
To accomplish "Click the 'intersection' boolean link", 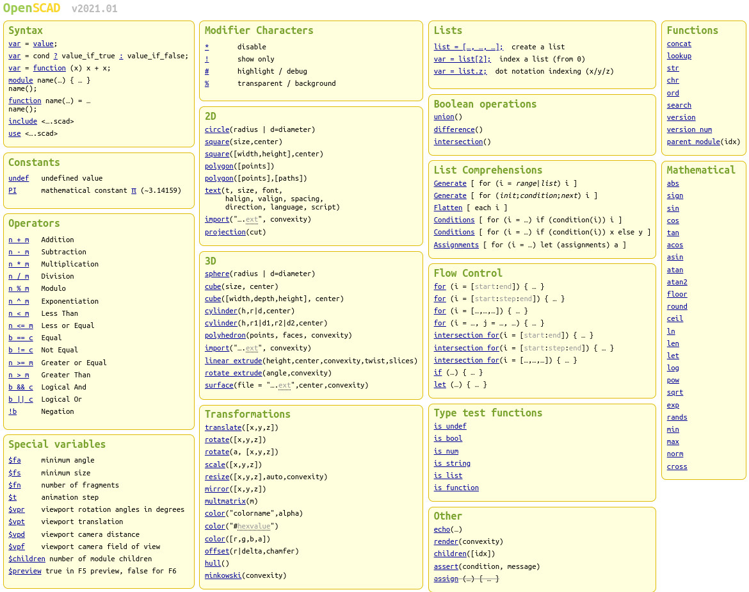I will (458, 142).
